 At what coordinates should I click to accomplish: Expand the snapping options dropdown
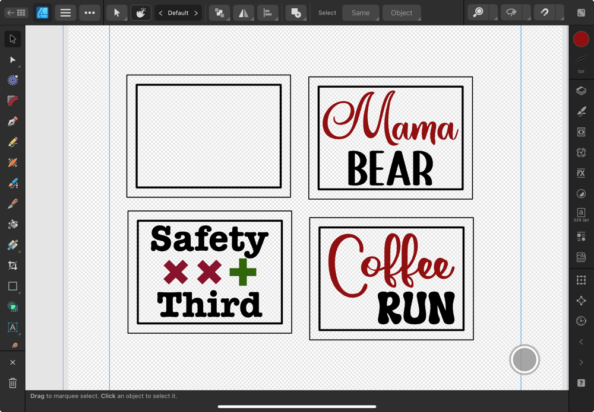tap(560, 13)
